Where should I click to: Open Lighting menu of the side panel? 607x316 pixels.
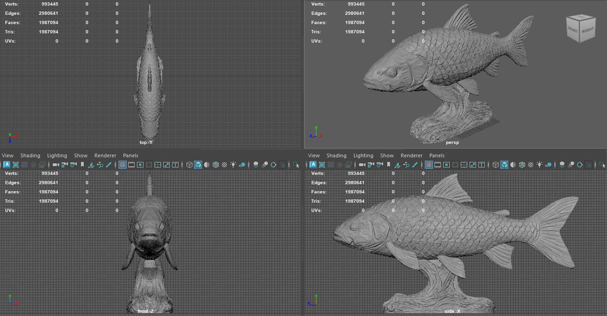tap(363, 155)
